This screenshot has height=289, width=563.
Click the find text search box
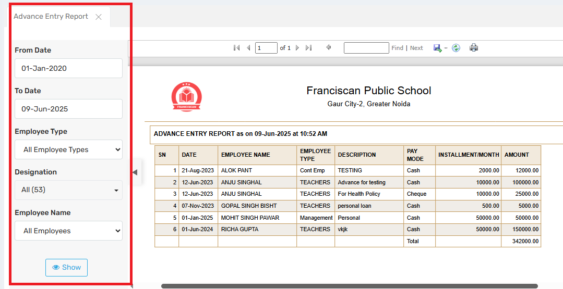pyautogui.click(x=366, y=48)
